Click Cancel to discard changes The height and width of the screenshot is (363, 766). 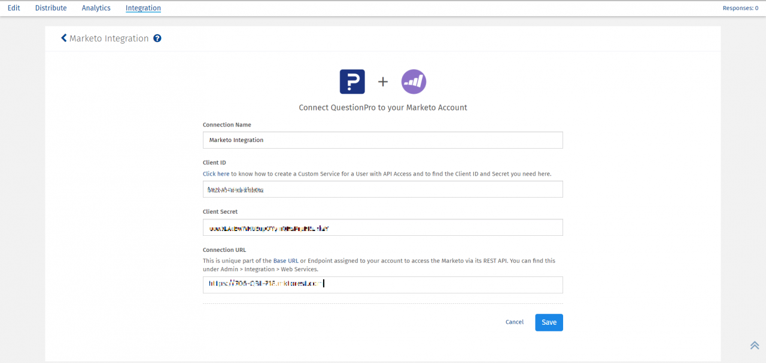(x=514, y=322)
